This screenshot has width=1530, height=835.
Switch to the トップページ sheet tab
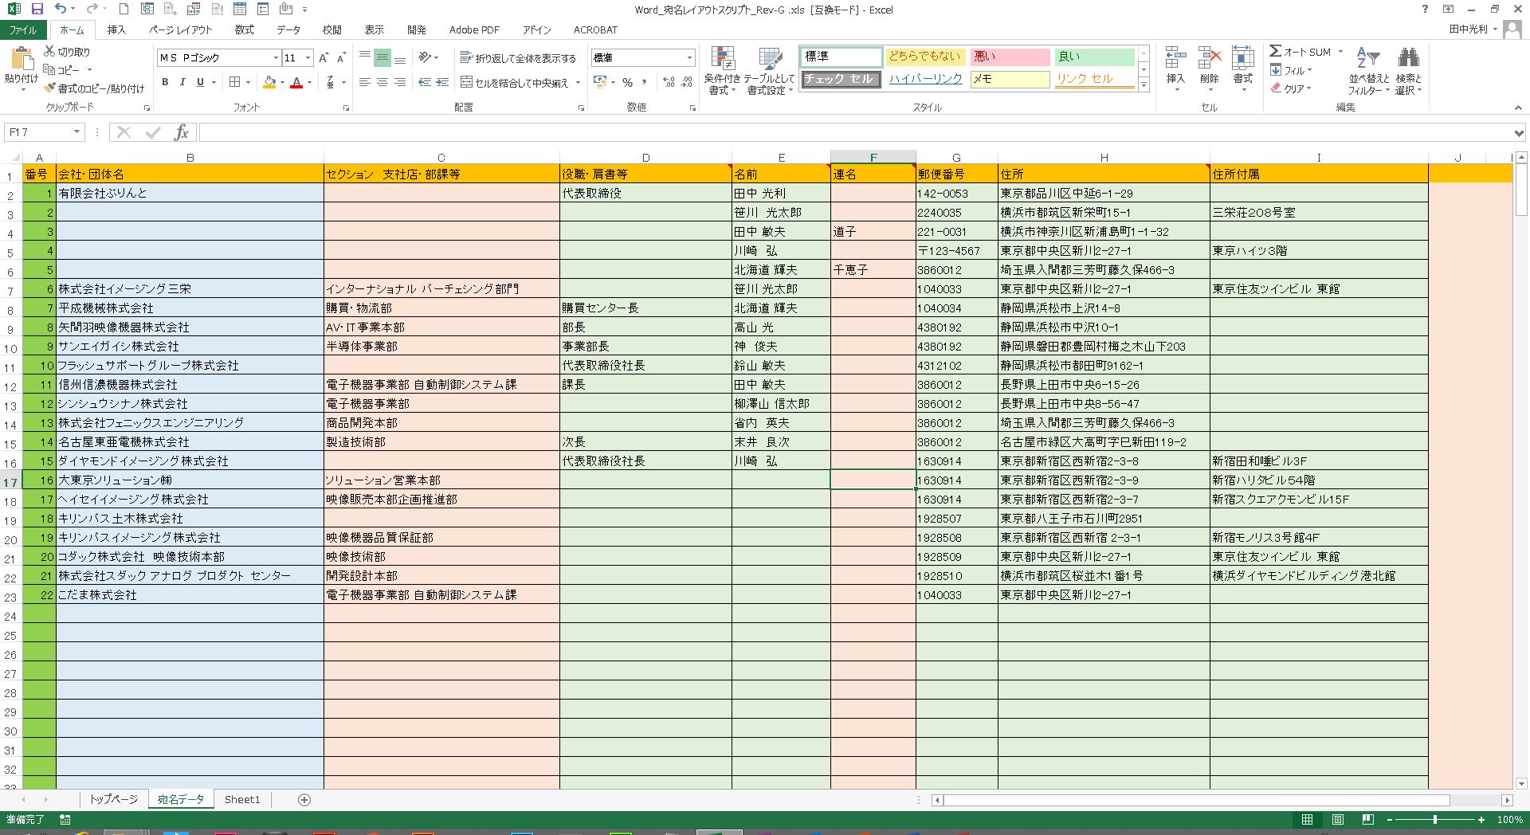pyautogui.click(x=113, y=799)
